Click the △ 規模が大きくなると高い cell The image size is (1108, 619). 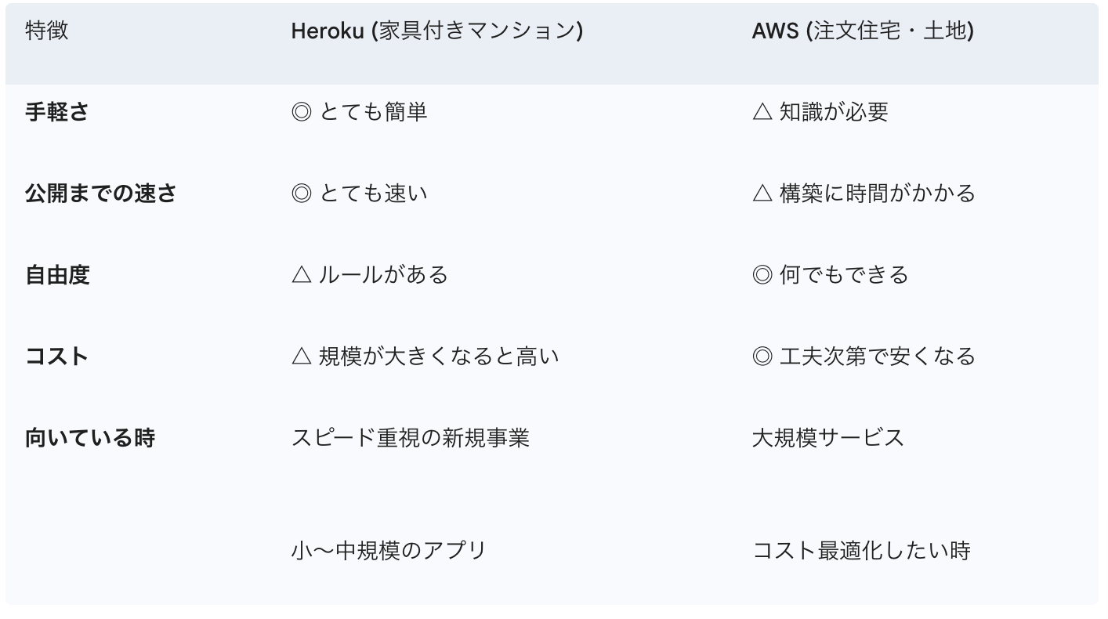[x=425, y=357]
